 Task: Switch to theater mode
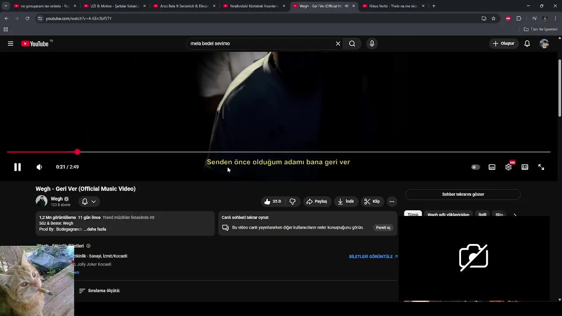(x=525, y=167)
